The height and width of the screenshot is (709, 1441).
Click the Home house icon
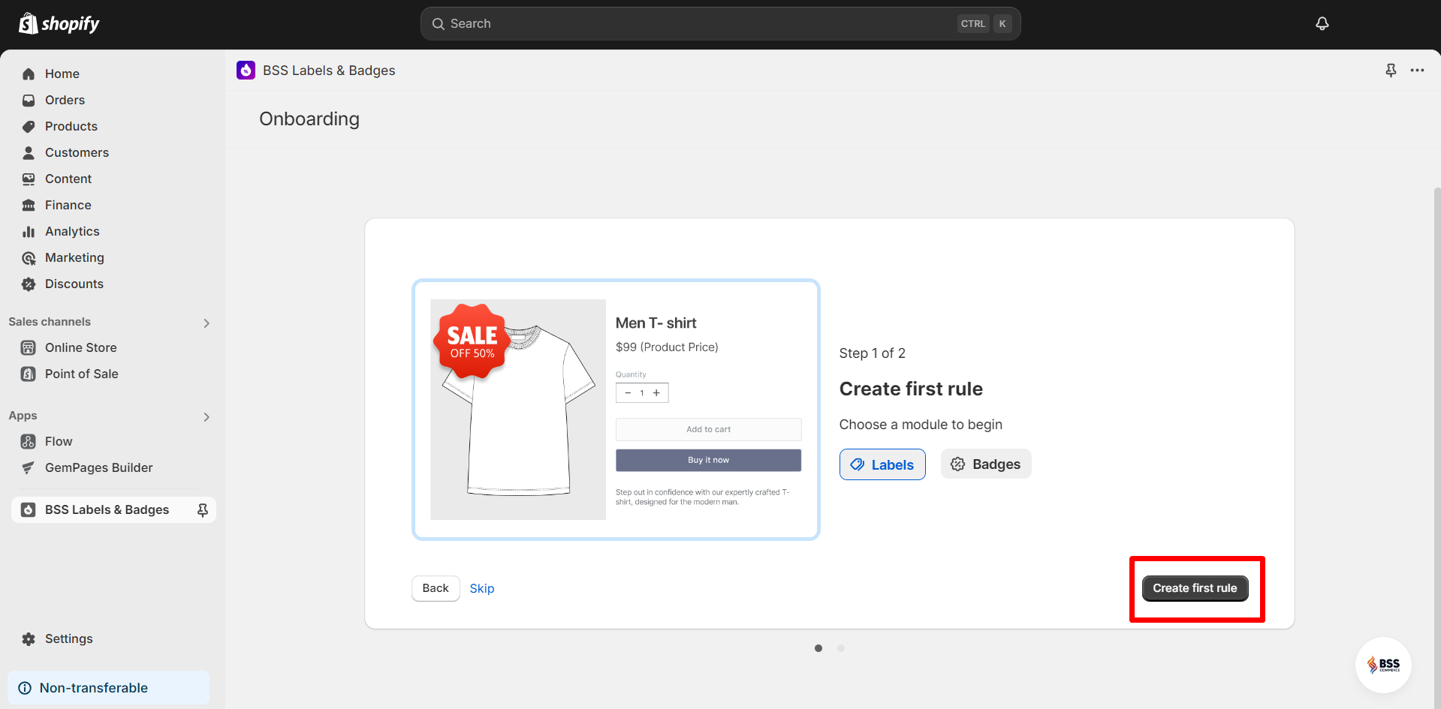click(29, 74)
